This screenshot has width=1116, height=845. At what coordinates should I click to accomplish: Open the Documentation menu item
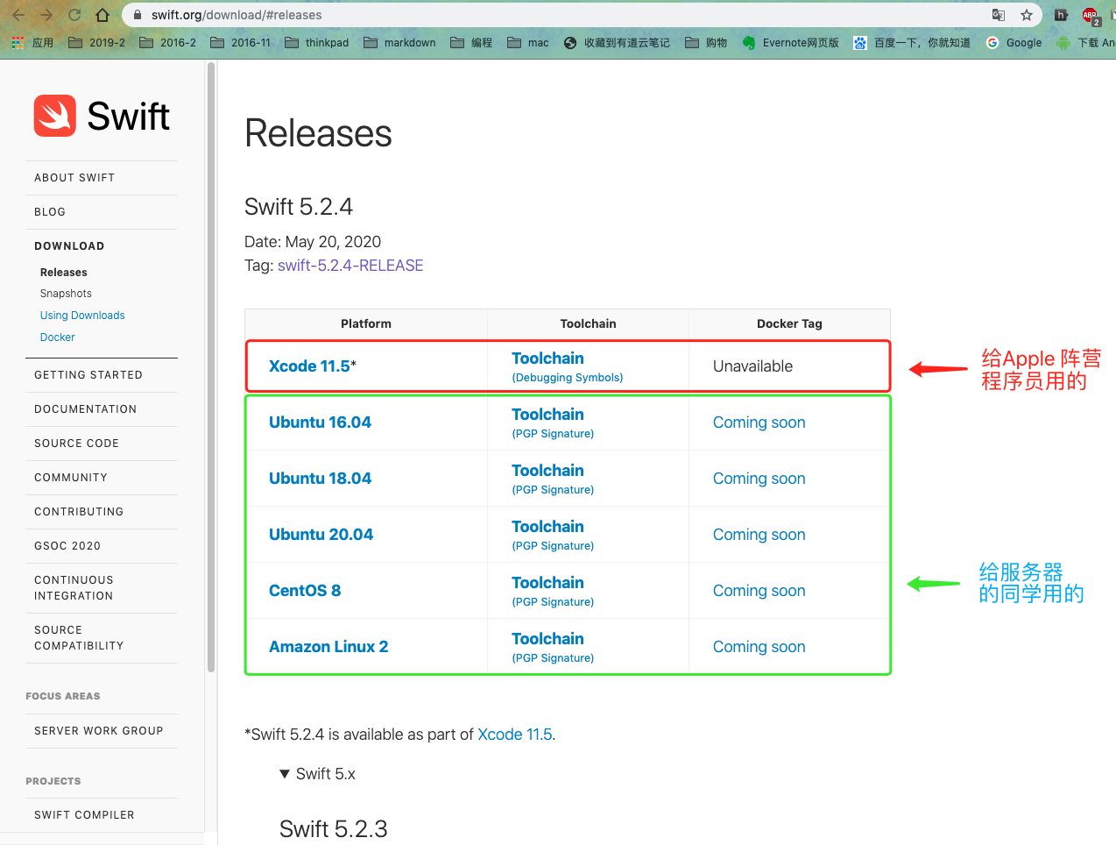point(86,409)
